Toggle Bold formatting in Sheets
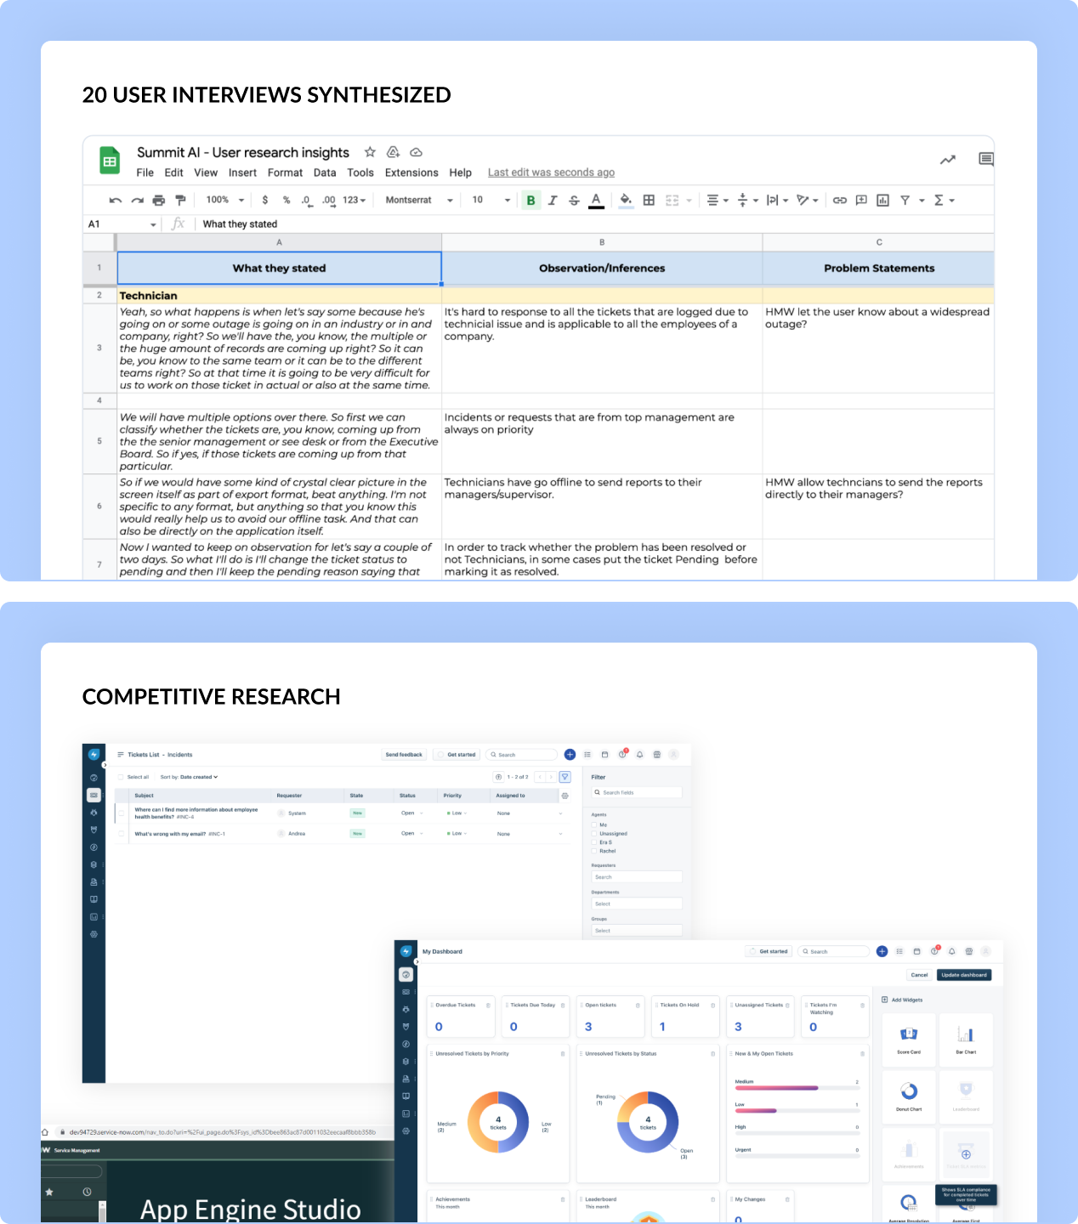Screen dimensions: 1078x1224 (531, 201)
